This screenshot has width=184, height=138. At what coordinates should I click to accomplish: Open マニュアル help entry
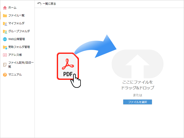click(15, 74)
